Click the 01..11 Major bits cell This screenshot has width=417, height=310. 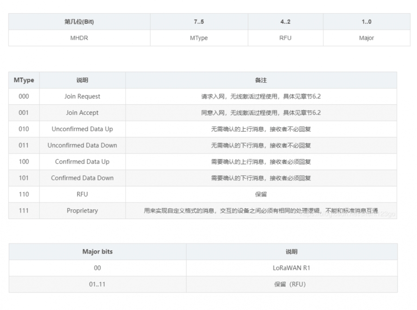click(97, 284)
